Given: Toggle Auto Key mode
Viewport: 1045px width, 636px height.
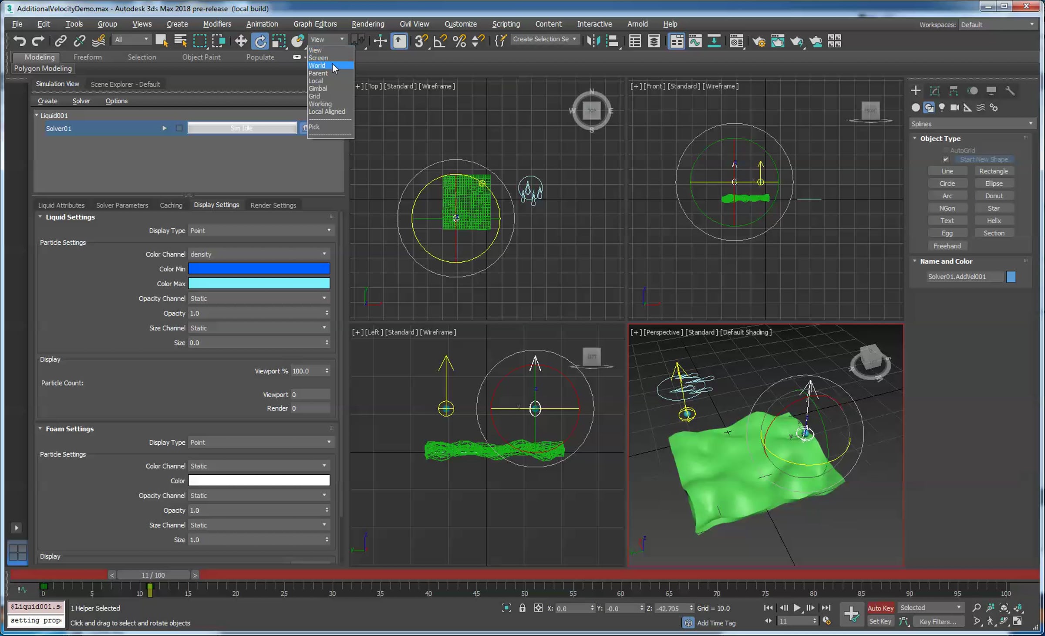Looking at the screenshot, I should 880,608.
